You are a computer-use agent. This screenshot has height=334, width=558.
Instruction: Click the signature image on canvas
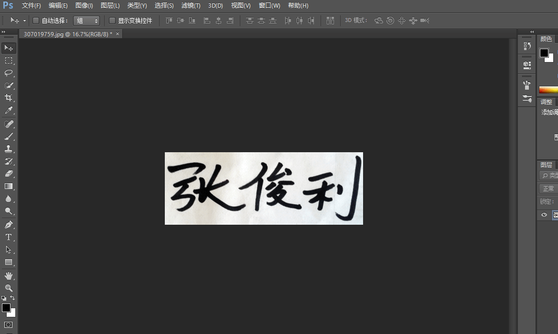pyautogui.click(x=264, y=188)
